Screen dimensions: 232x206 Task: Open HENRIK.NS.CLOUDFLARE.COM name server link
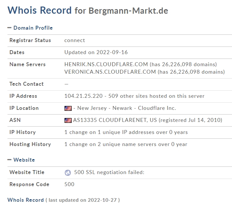click(106, 65)
